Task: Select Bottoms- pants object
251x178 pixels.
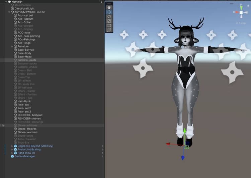Action: click(27, 60)
